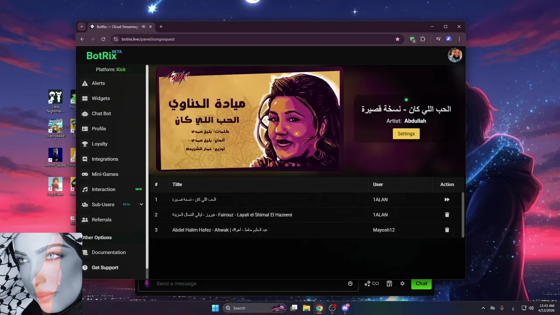Skip the currently playing song in row 1
Viewport: 560px width, 315px height.
coord(447,199)
